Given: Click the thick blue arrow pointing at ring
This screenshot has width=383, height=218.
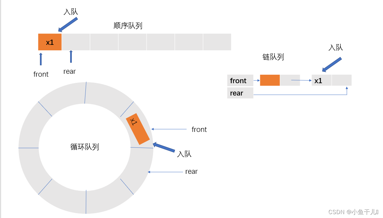Looking at the screenshot, I should [x=164, y=147].
